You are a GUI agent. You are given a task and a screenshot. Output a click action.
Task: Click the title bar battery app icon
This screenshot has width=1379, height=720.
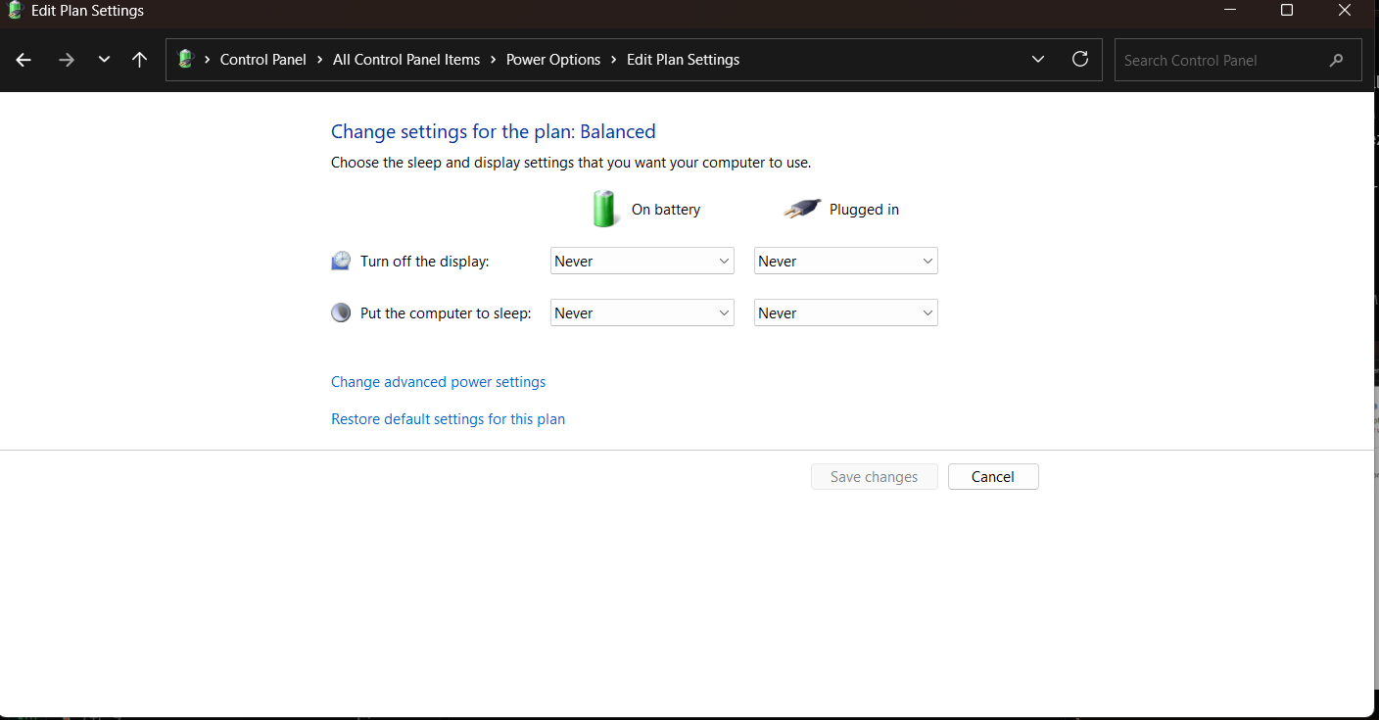tap(15, 11)
